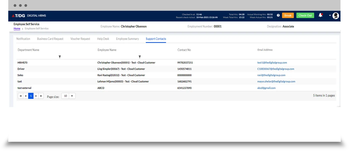Viewport: 349px width, 151px height.
Task: Click the T/DG Digital HRMS logo
Action: [29, 15]
